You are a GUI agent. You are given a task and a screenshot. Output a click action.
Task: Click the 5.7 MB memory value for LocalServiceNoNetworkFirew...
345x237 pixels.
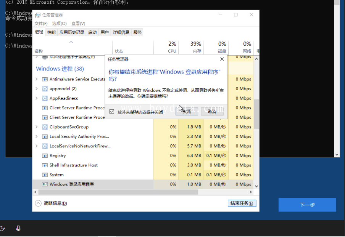tap(194, 146)
